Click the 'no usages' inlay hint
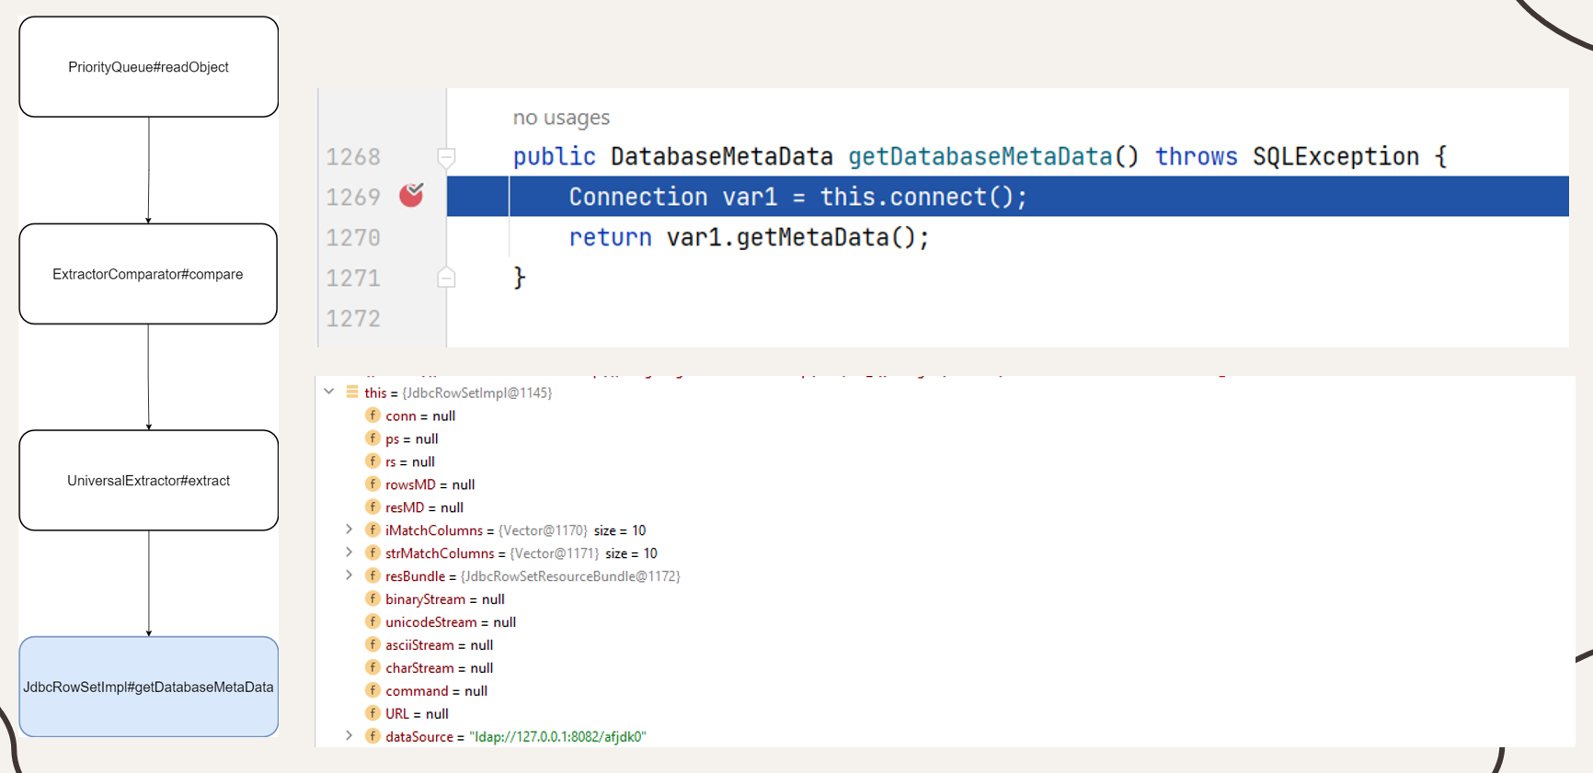 click(561, 118)
